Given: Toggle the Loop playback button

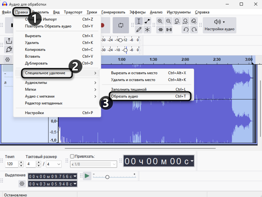Looking at the screenshot, I should coord(121,25).
